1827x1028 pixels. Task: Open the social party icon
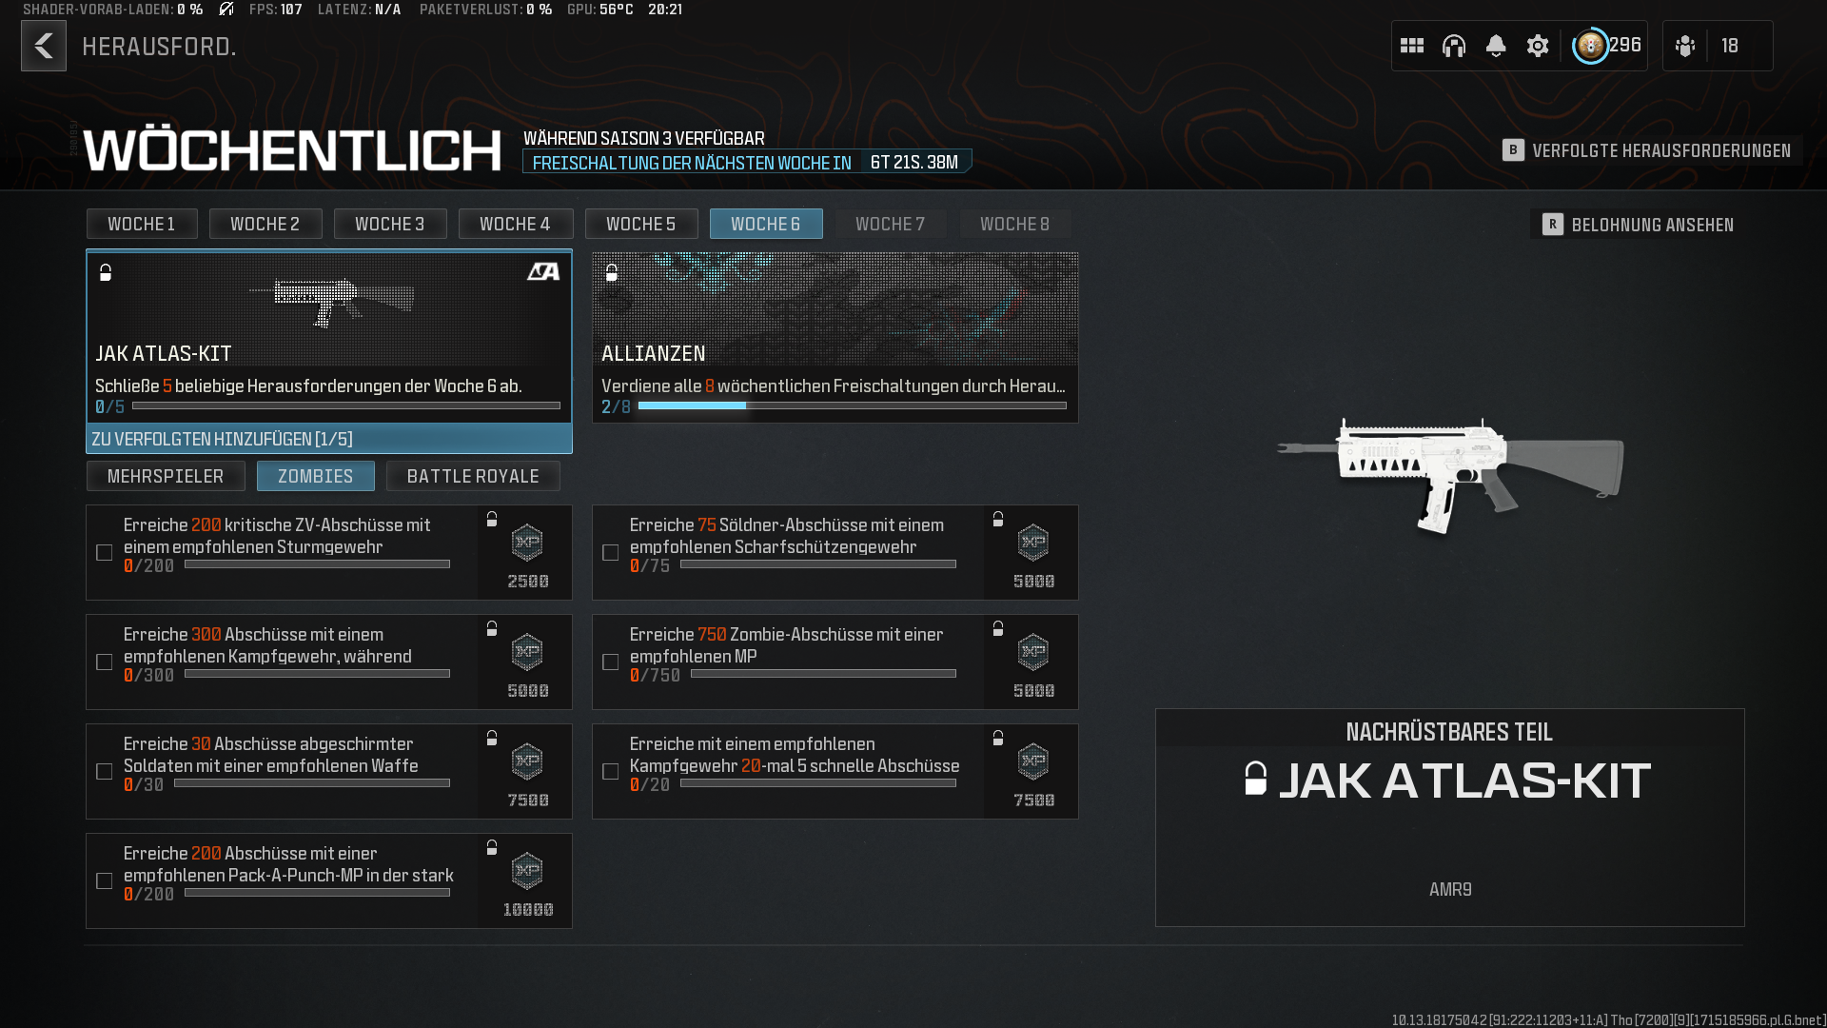1685,46
